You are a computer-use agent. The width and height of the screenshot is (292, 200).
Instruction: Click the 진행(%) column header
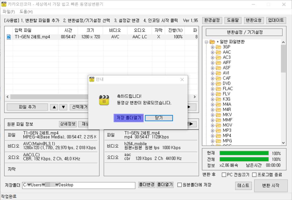(x=175, y=30)
